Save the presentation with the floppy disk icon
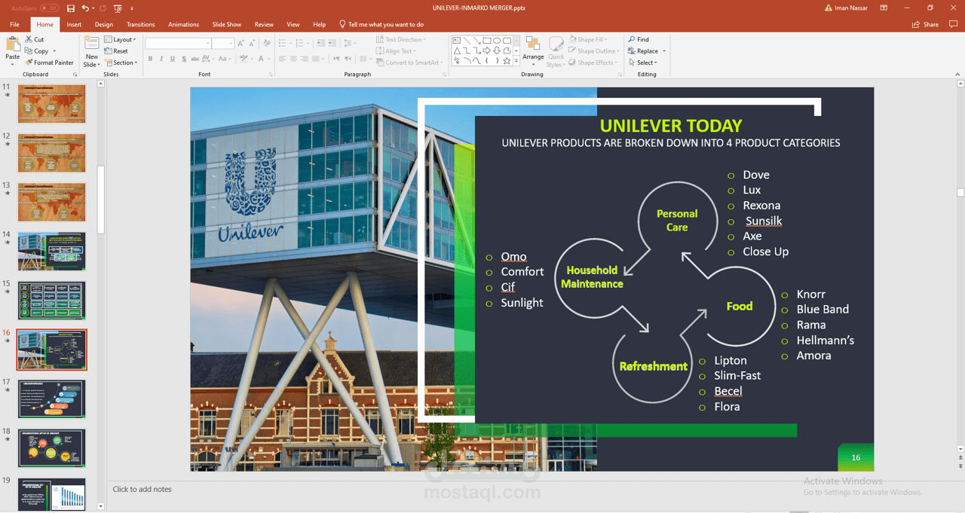This screenshot has width=965, height=513. pos(71,8)
